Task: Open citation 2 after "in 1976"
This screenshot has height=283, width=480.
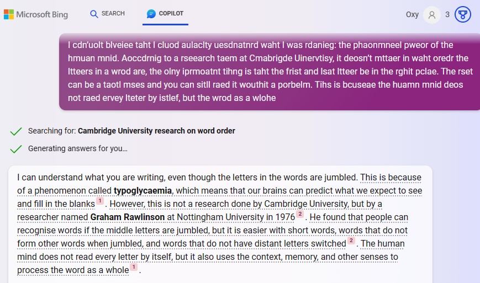Action: pyautogui.click(x=300, y=214)
